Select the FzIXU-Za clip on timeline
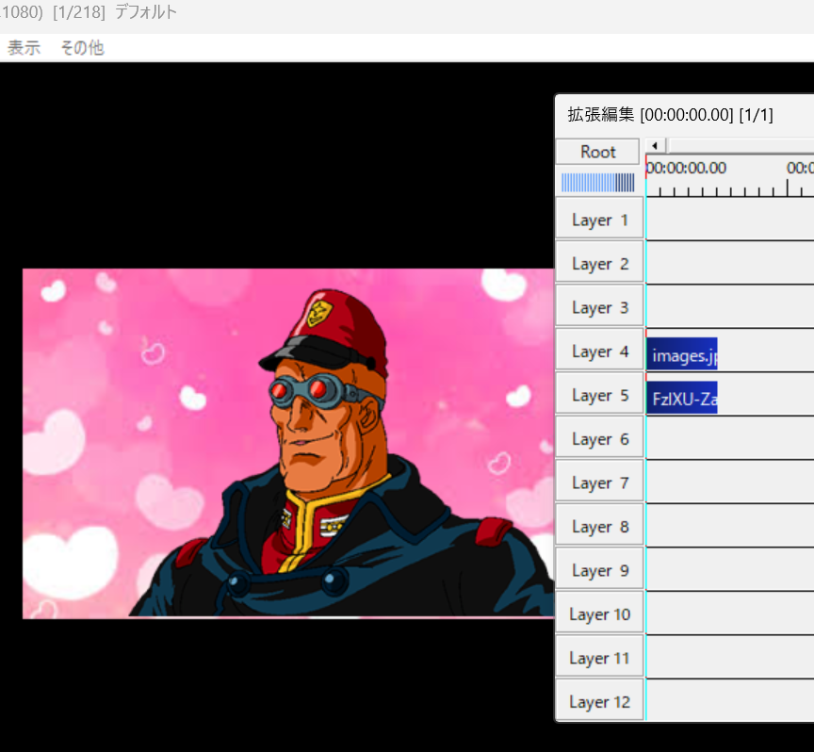 (682, 399)
